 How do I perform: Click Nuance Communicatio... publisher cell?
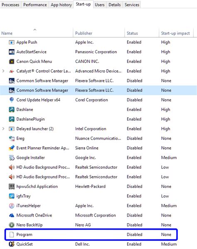coord(98,138)
